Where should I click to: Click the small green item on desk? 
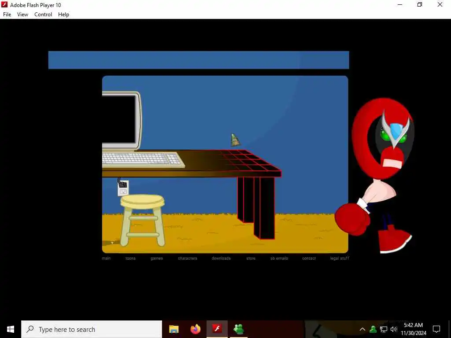pyautogui.click(x=235, y=140)
